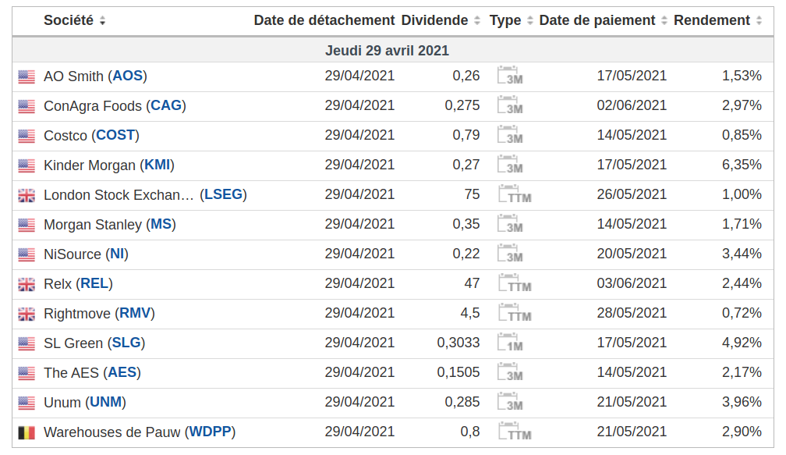Open the AES ticker link
Viewport: 786px width, 455px height.
122,371
